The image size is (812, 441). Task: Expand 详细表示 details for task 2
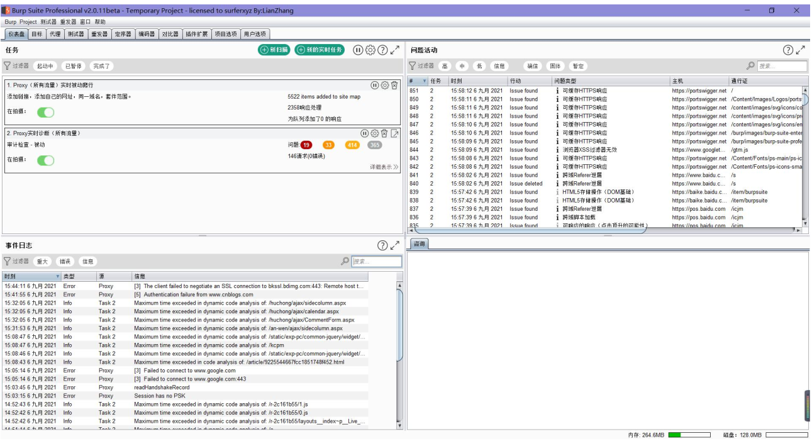coord(384,167)
